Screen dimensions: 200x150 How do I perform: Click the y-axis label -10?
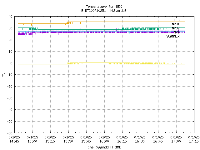[10, 75]
